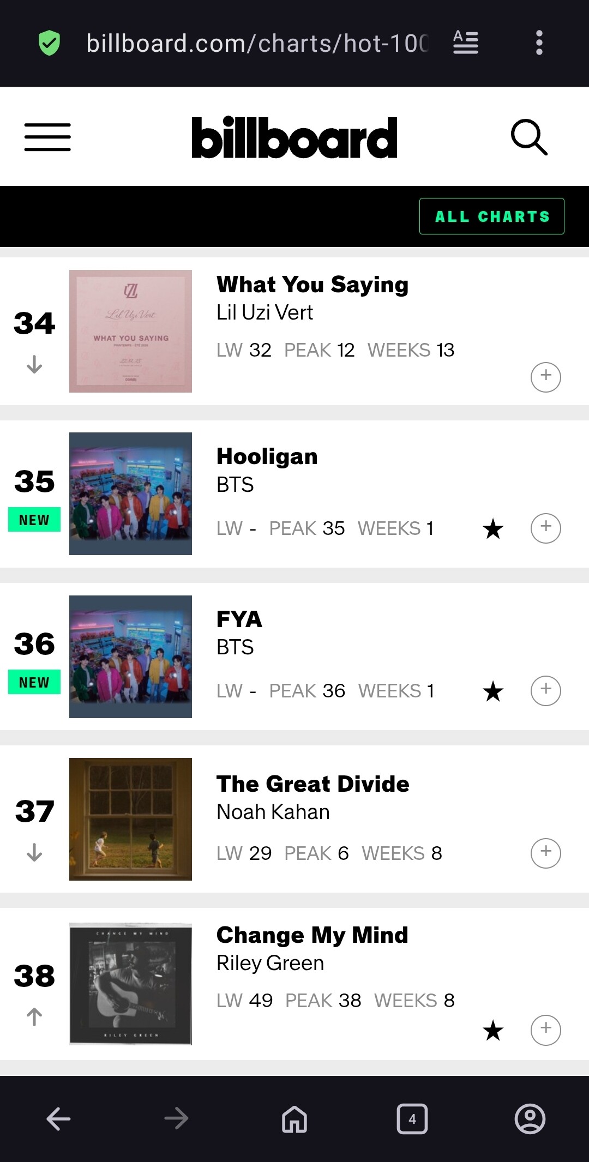Expand What You Saying with plus button
This screenshot has width=589, height=1162.
pyautogui.click(x=545, y=377)
